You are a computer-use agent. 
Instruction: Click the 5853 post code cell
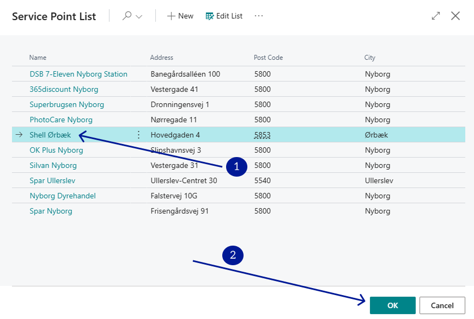[263, 135]
